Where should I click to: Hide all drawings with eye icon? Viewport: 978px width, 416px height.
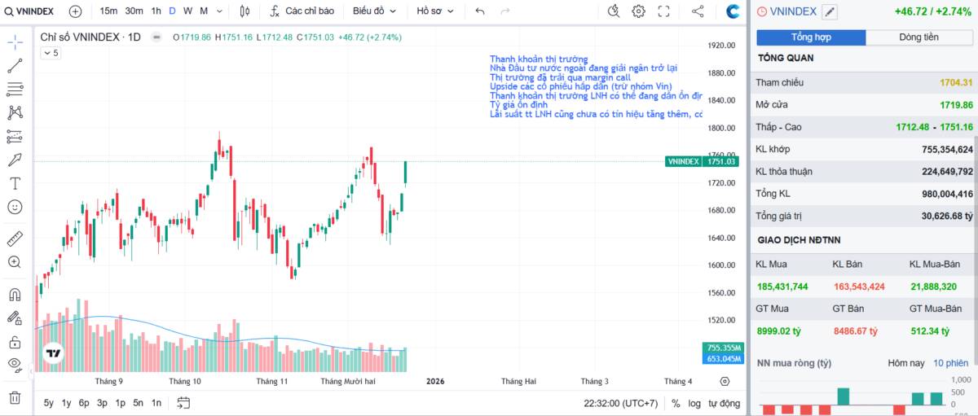point(15,364)
